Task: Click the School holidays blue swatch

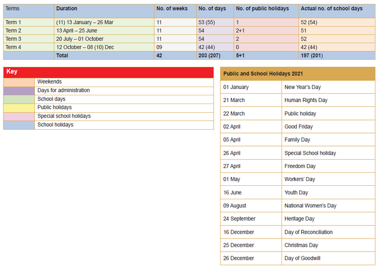Action: (x=19, y=125)
